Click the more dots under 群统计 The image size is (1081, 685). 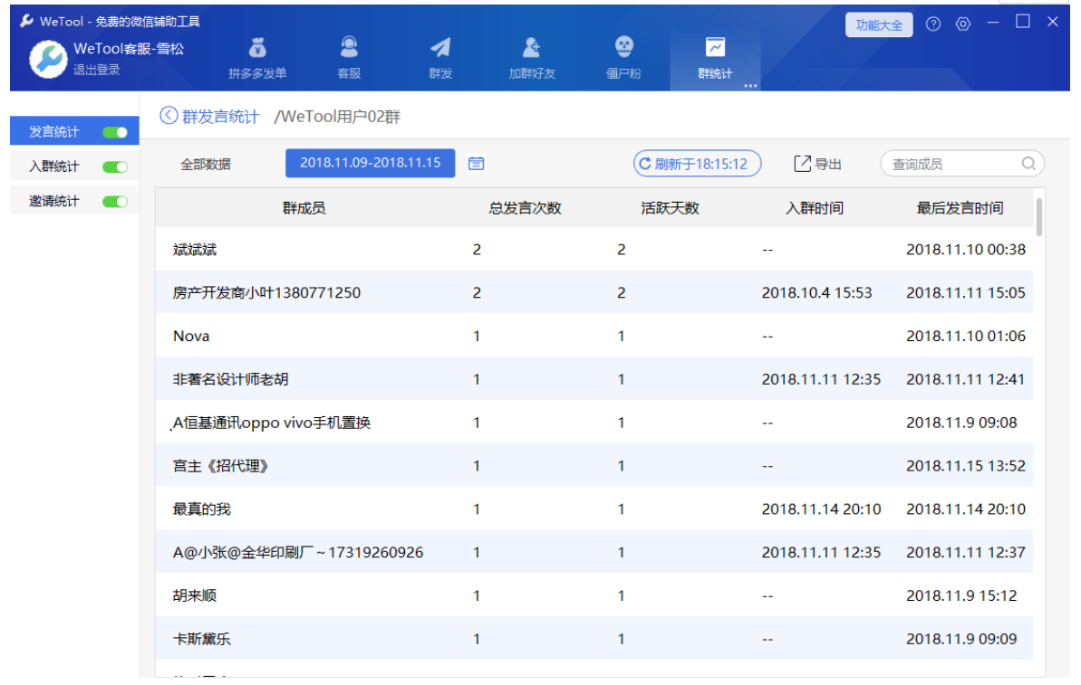(x=751, y=86)
